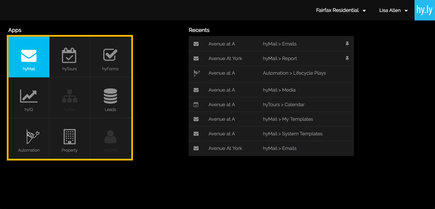This screenshot has width=435, height=209.
Task: Open the Property building app
Action: (x=70, y=138)
